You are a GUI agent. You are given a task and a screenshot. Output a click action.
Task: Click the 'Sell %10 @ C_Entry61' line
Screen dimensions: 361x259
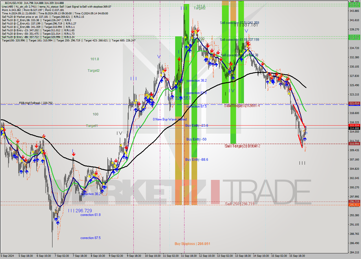click(39, 24)
